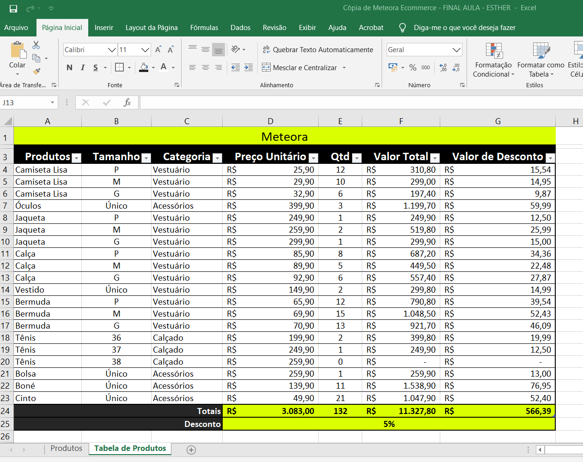This screenshot has width=583, height=462.
Task: Click the Percent Style icon
Action: pyautogui.click(x=413, y=68)
